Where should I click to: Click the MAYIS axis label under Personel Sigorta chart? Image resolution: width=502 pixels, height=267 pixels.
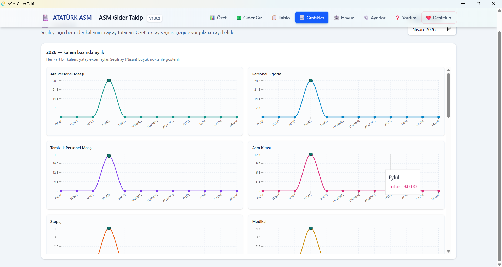coord(324,123)
